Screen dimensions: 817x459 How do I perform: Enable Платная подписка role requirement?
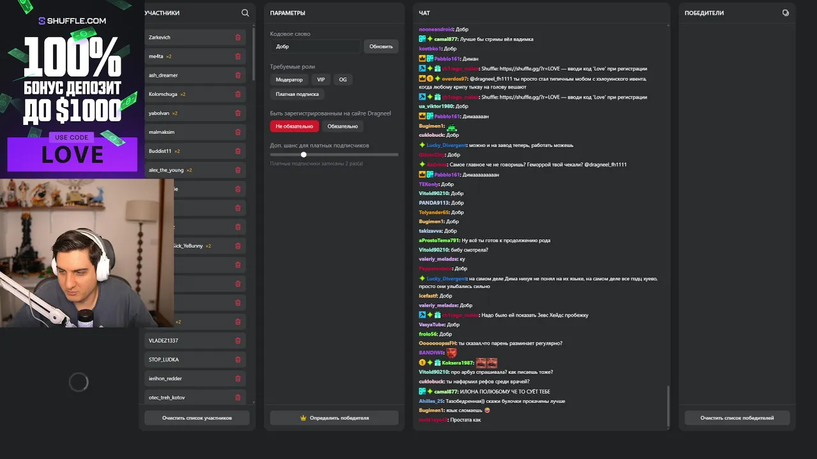[297, 94]
